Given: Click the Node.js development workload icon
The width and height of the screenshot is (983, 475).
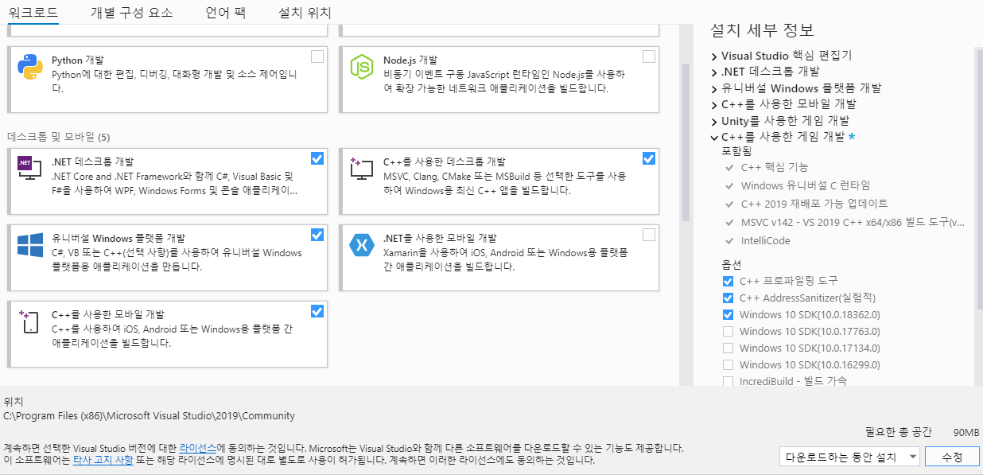Looking at the screenshot, I should [x=362, y=68].
